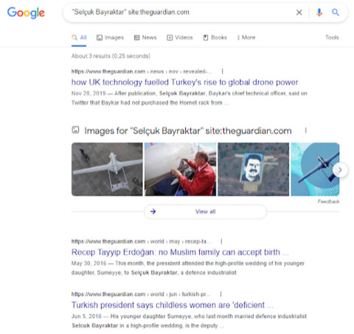Switch to the News tab
354x334 pixels.
click(x=145, y=38)
